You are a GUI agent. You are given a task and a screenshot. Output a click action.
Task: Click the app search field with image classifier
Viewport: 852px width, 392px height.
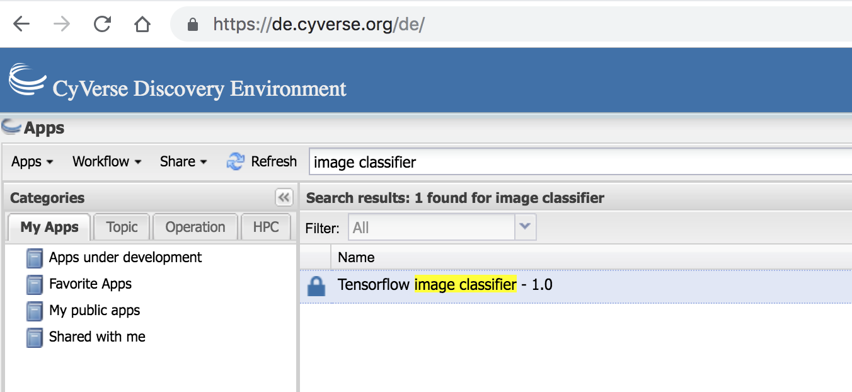pyautogui.click(x=580, y=162)
